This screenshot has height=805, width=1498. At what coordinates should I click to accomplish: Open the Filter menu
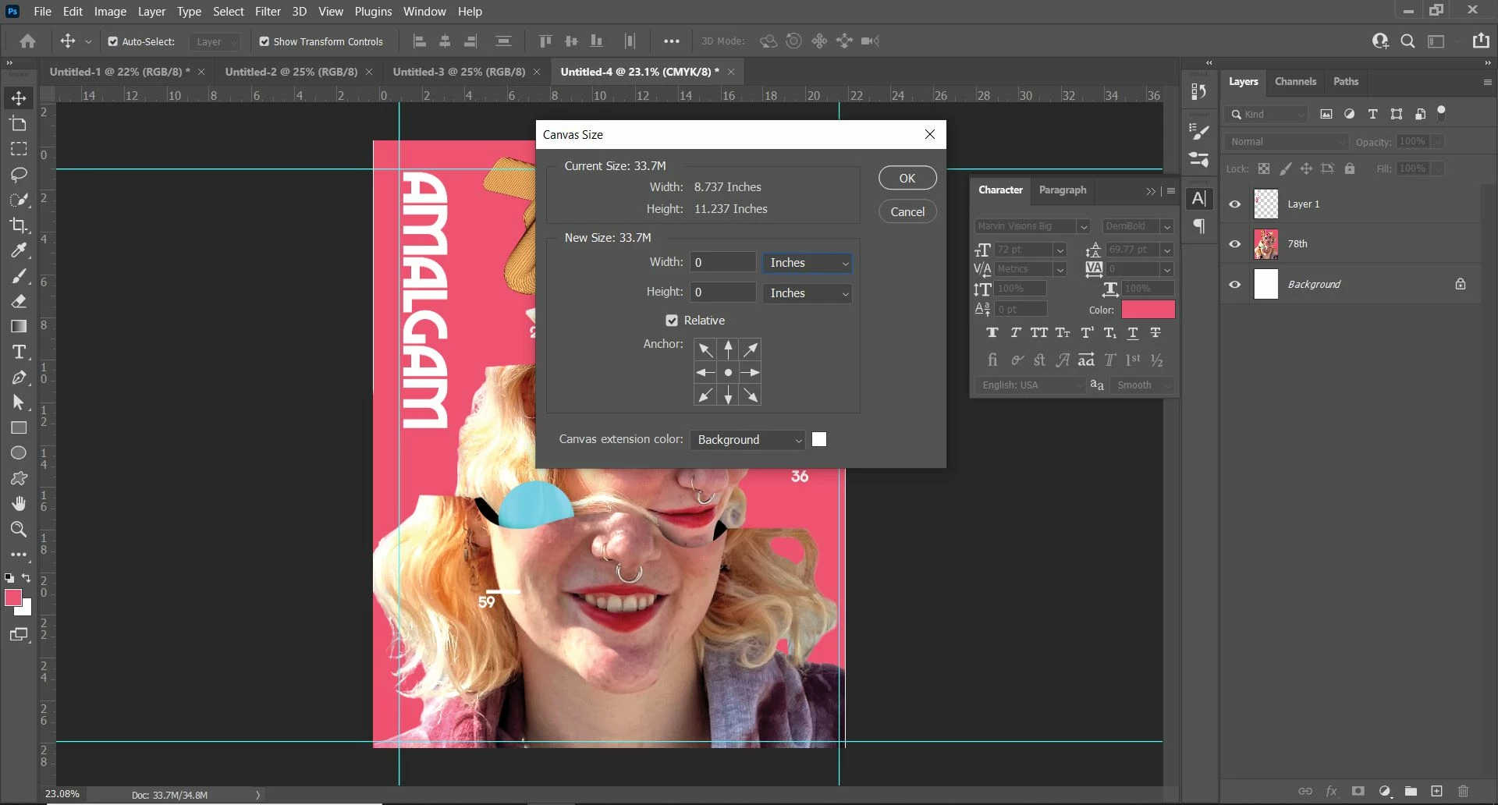[x=267, y=12]
